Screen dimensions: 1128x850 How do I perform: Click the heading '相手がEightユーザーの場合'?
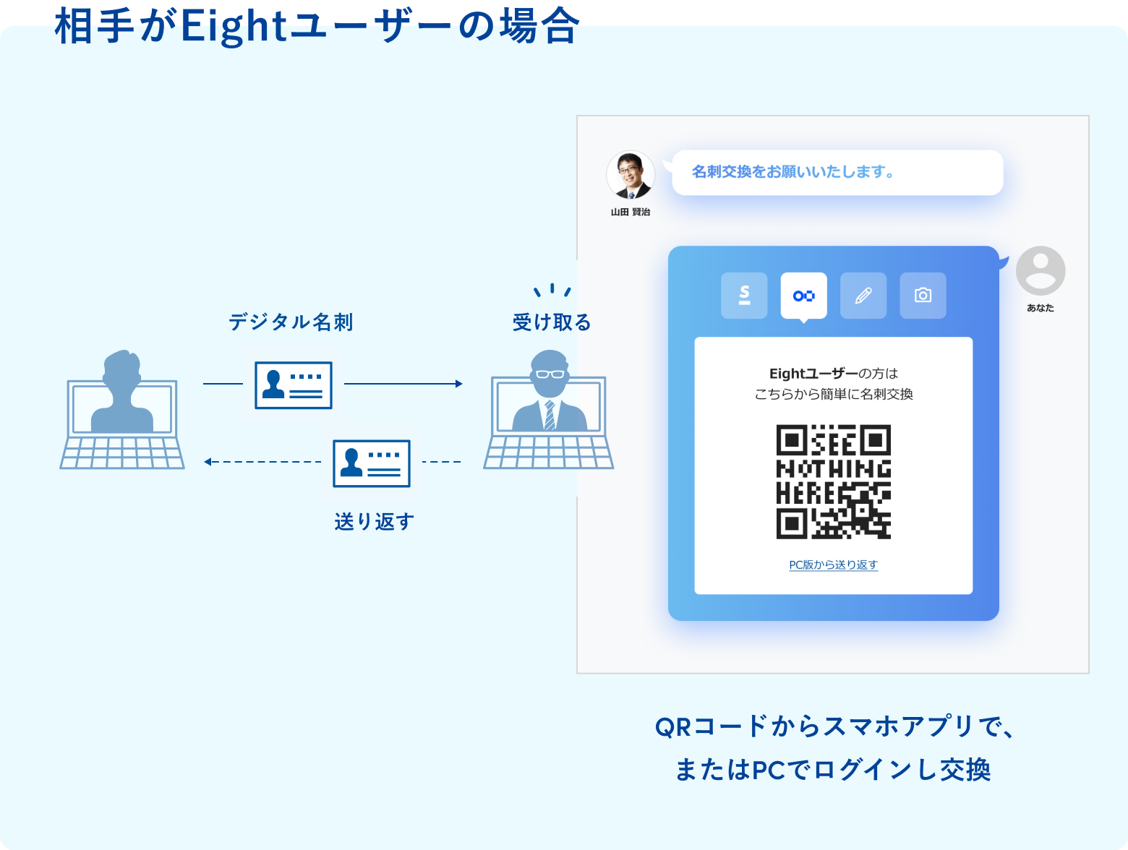click(317, 26)
